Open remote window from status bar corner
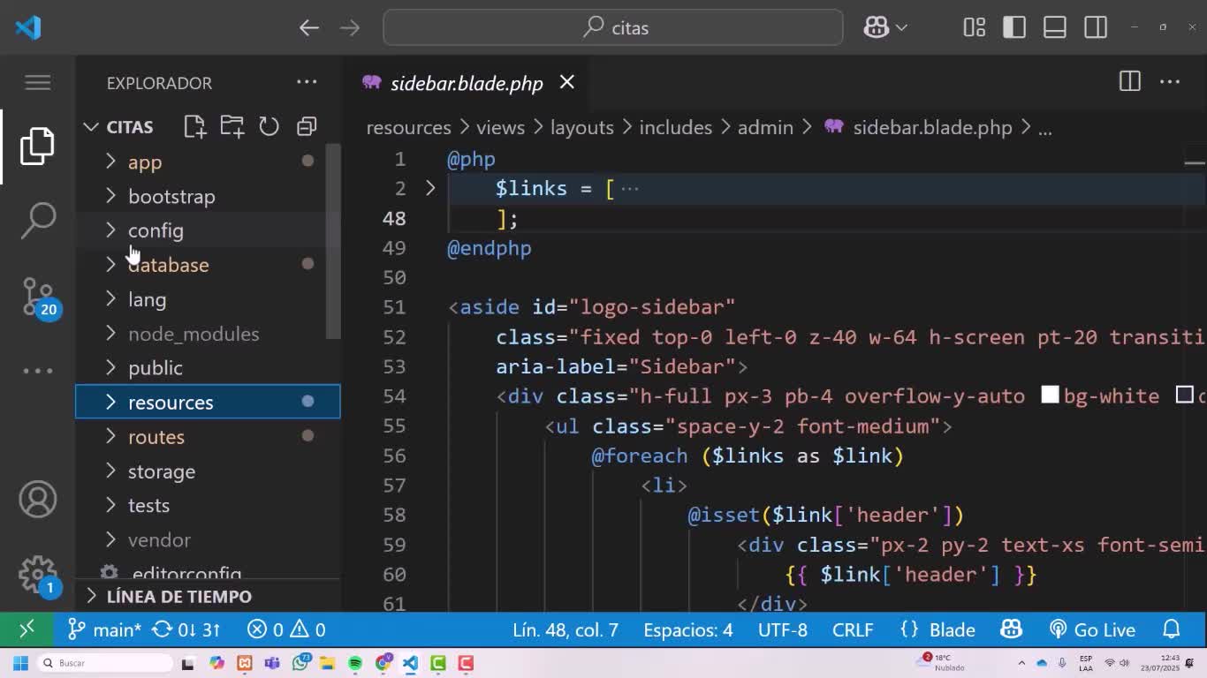 [27, 629]
